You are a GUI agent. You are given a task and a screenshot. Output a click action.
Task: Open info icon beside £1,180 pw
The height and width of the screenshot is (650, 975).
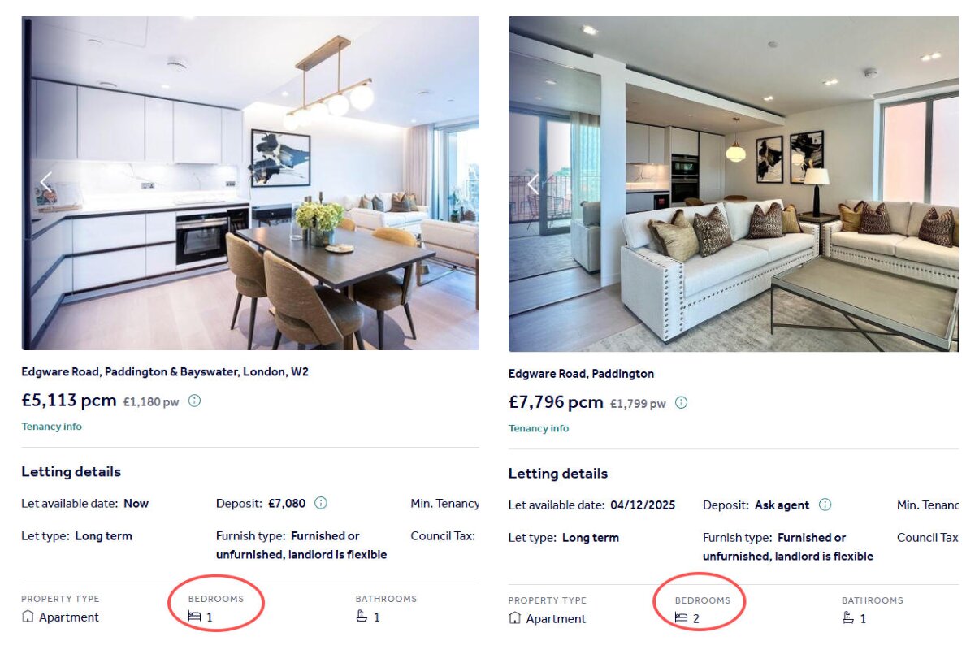point(194,401)
